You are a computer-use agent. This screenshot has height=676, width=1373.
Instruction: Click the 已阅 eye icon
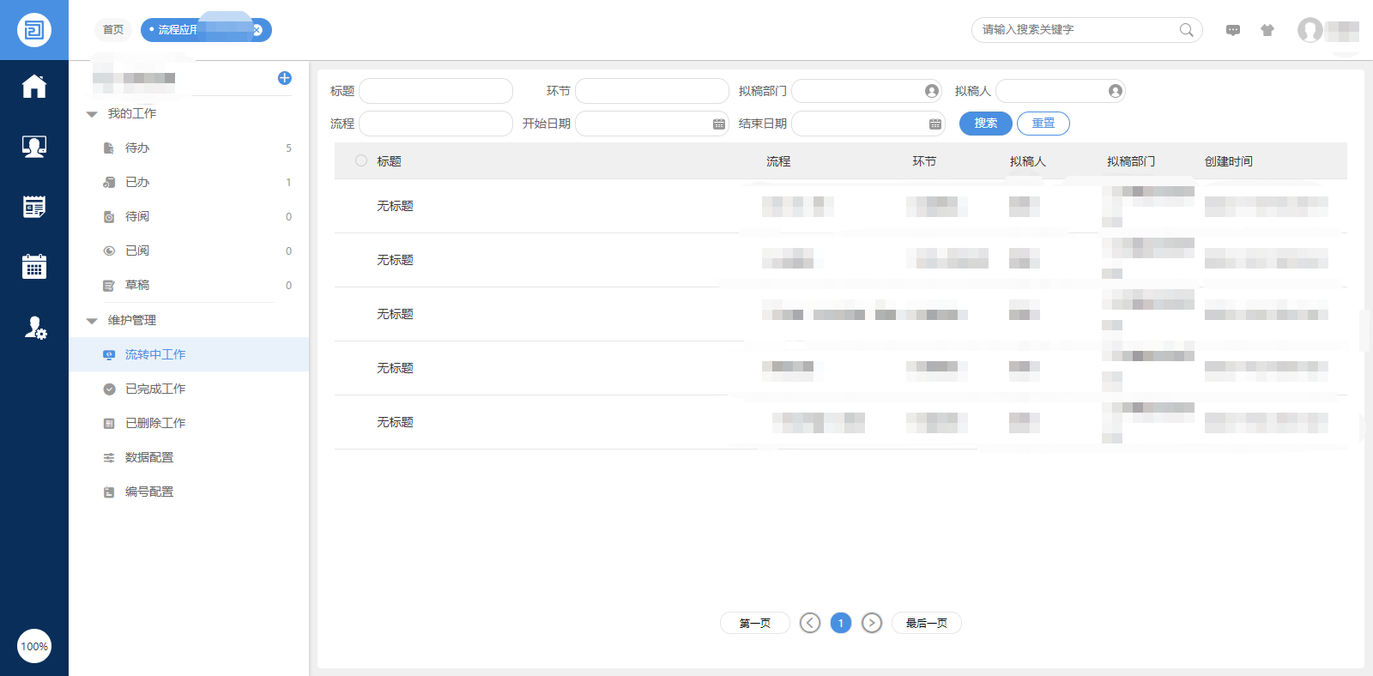point(109,251)
